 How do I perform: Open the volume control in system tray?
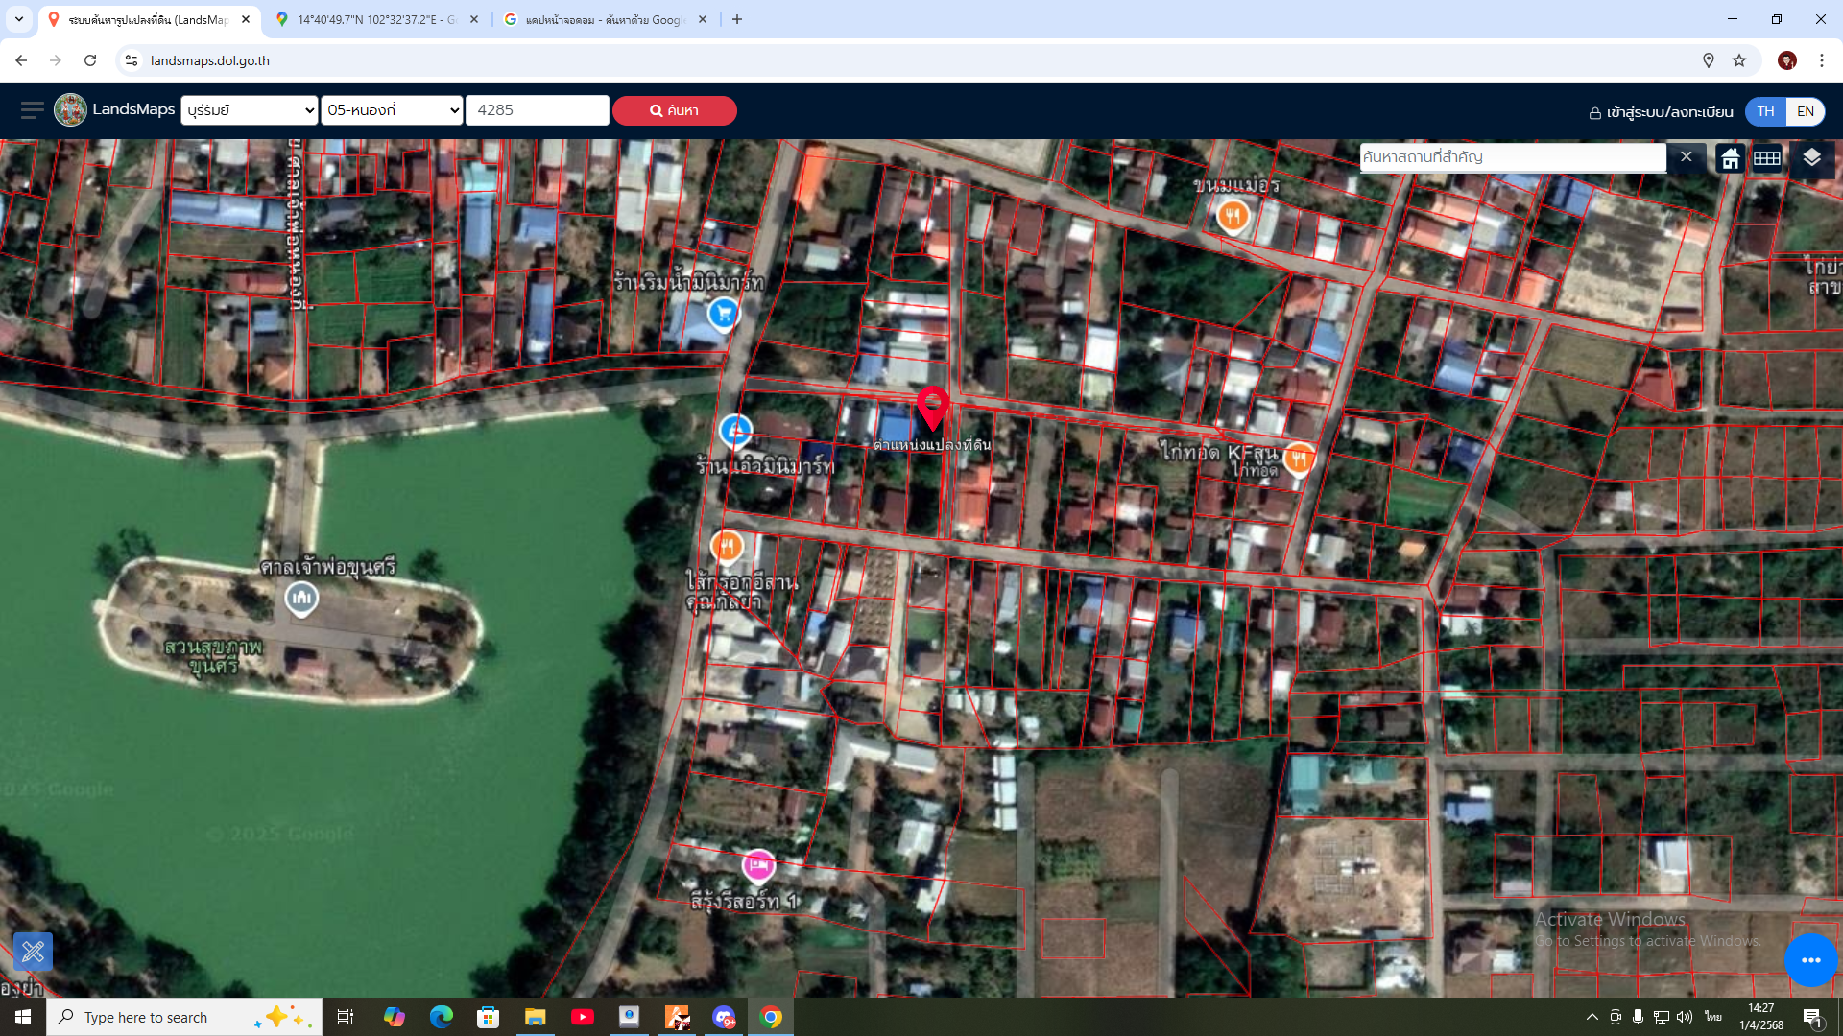tap(1685, 1017)
